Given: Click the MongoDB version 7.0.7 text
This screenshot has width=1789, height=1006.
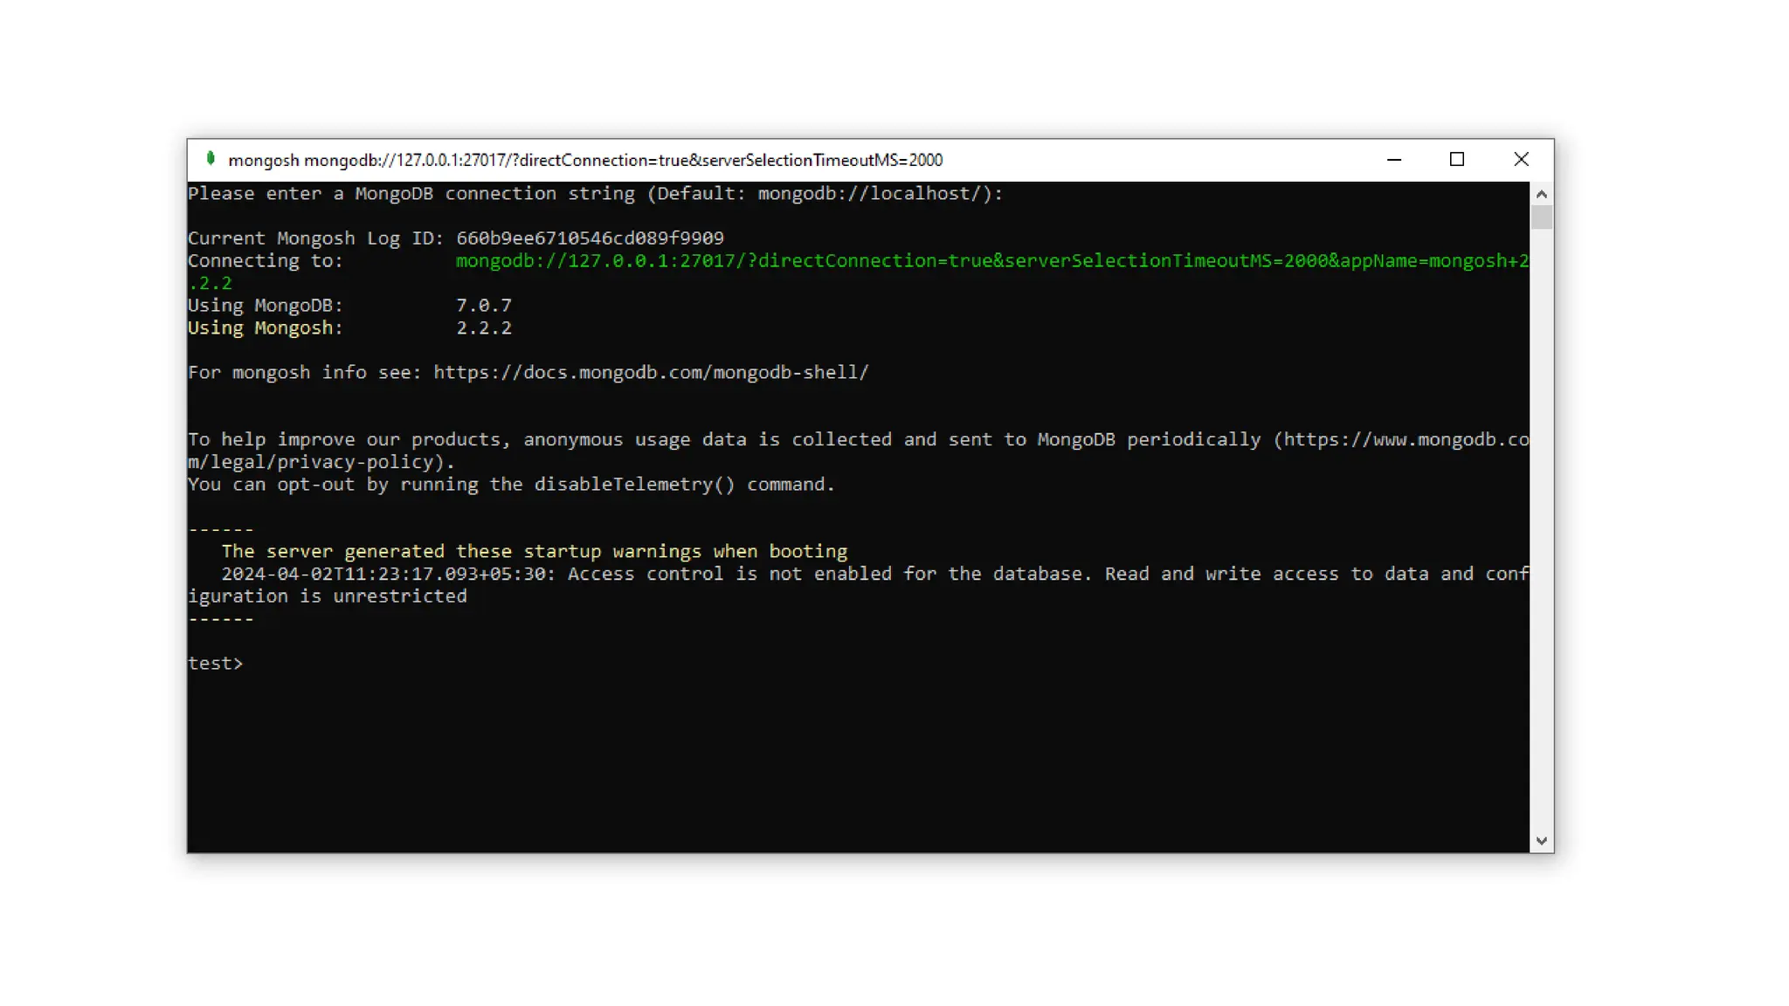Looking at the screenshot, I should (483, 306).
